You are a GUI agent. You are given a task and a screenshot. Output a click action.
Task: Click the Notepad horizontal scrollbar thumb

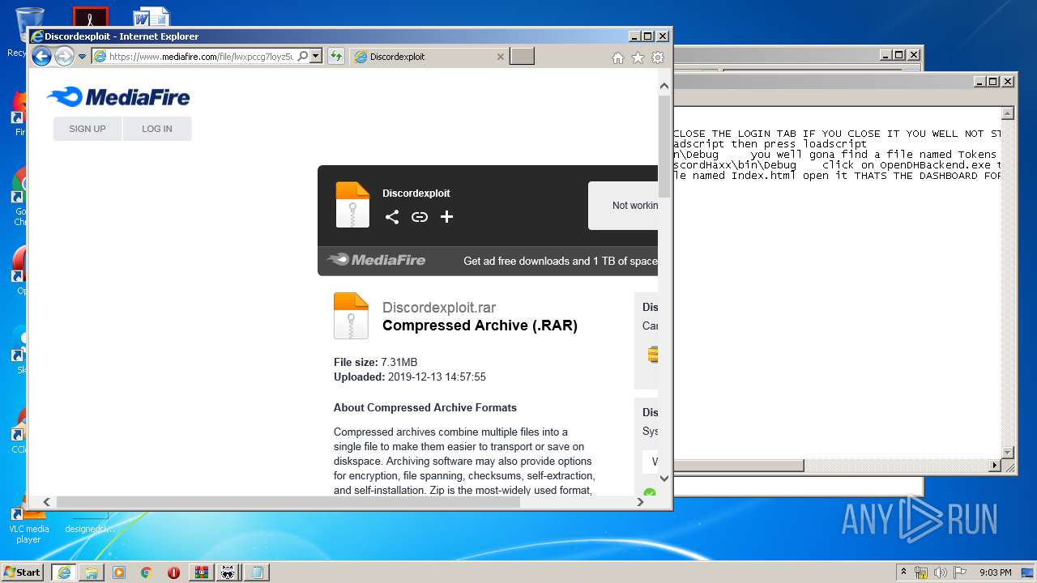pos(739,466)
